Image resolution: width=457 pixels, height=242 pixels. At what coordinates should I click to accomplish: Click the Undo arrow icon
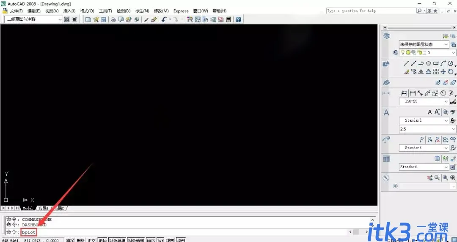[x=164, y=19]
